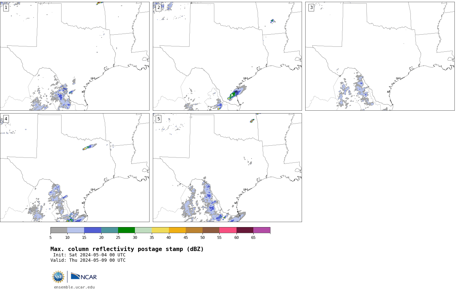Click the dark green 25-30 dBZ swatch
Image resolution: width=458 pixels, height=291 pixels.
126,230
